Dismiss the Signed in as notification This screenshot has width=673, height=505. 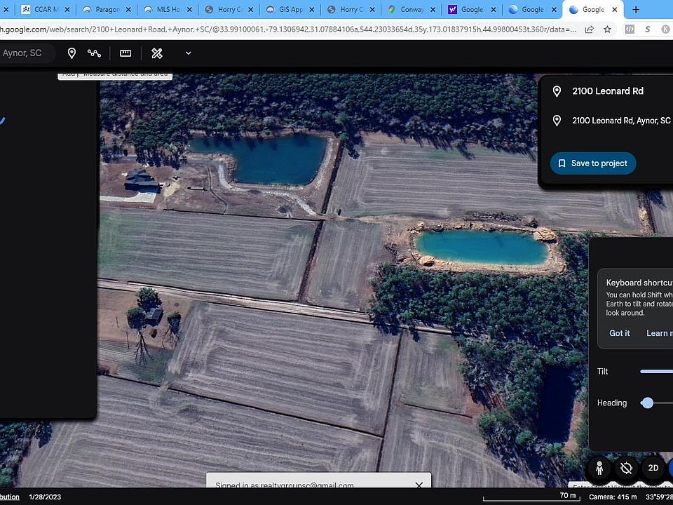tap(419, 485)
